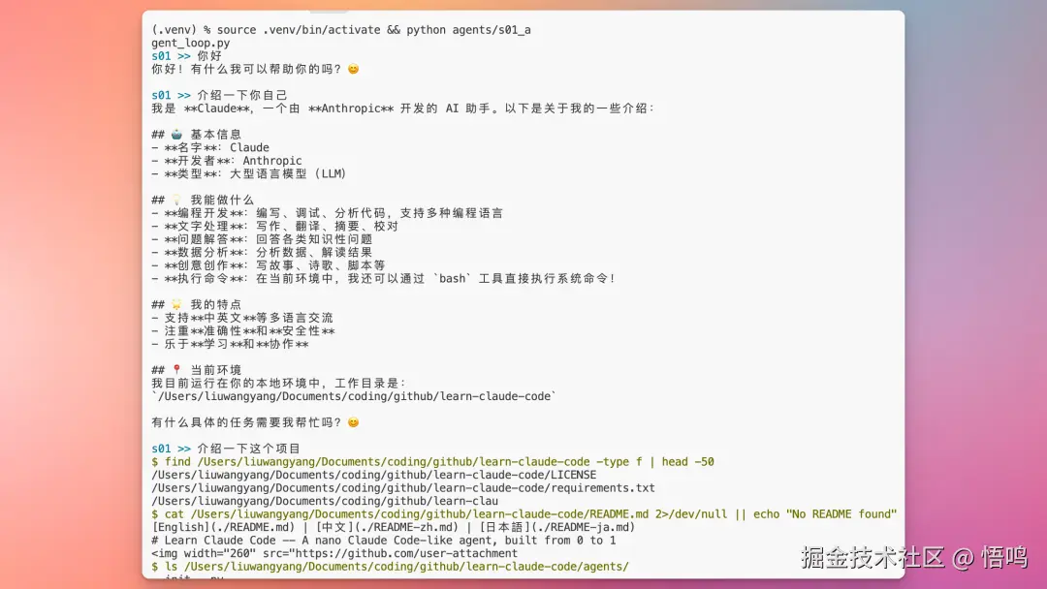Click the question "有什么具体的任务需要我帮忙吗？"

tap(255, 423)
